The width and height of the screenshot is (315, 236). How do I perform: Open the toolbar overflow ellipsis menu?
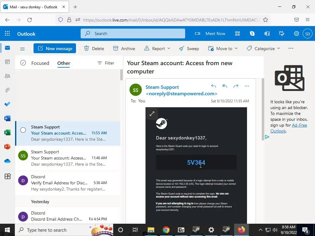click(291, 48)
